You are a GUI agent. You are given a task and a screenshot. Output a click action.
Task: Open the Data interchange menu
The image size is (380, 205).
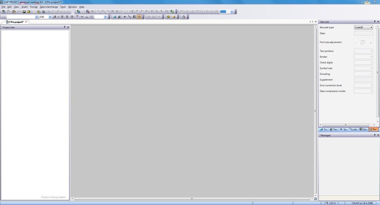point(49,7)
